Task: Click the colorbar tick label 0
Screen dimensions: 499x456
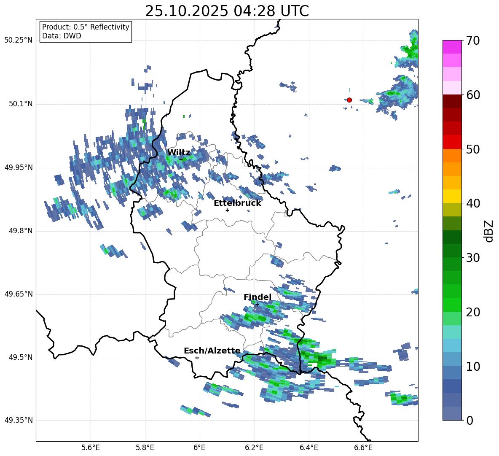Action: (469, 421)
